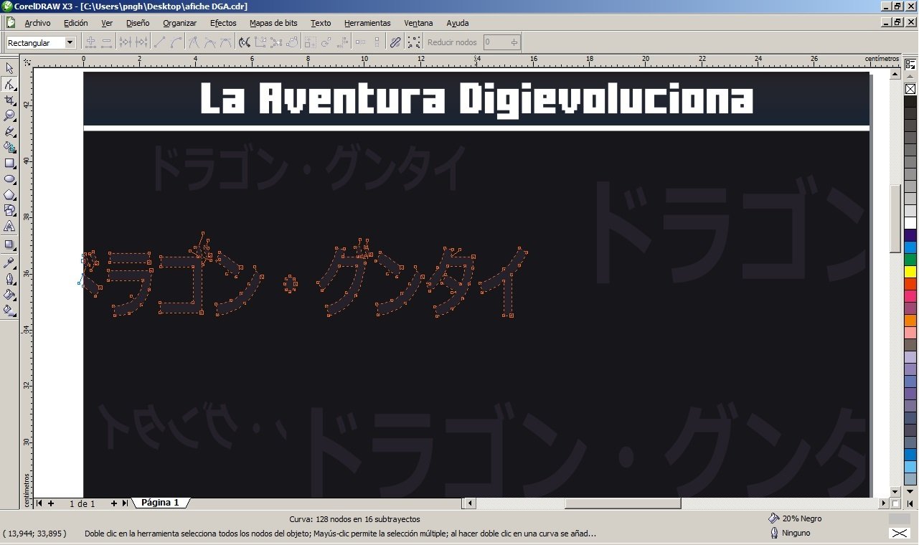Screen dimensions: 919x545
Task: Click palette scroll-down arrow
Action: coord(910,492)
